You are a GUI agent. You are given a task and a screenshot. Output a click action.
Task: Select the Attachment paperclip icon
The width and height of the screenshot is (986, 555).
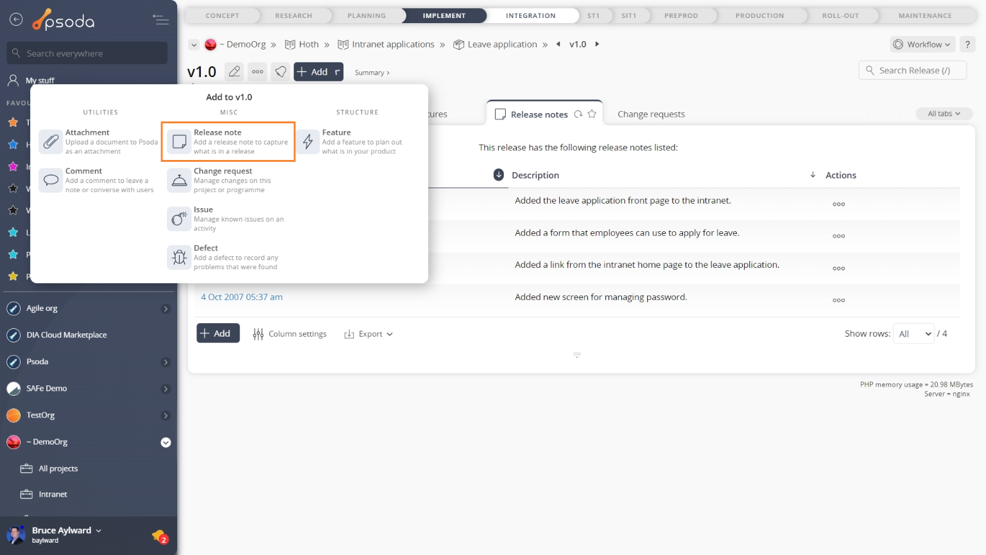click(51, 141)
